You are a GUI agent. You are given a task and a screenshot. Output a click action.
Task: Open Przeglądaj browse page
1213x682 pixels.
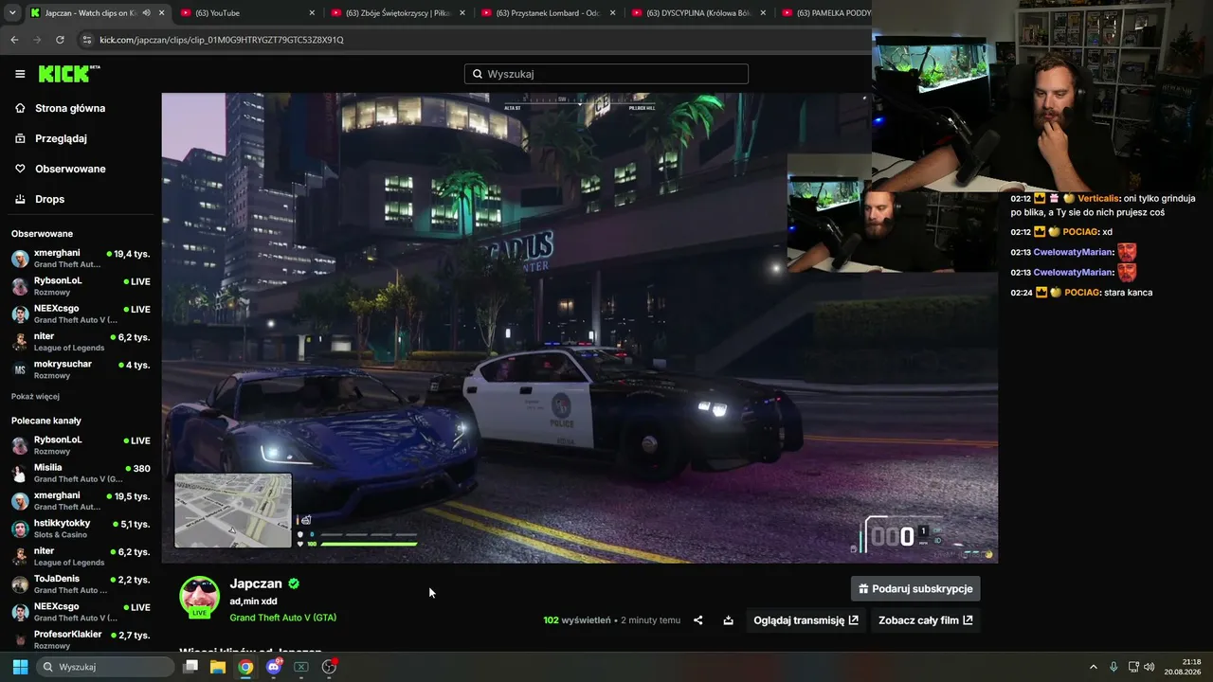61,138
